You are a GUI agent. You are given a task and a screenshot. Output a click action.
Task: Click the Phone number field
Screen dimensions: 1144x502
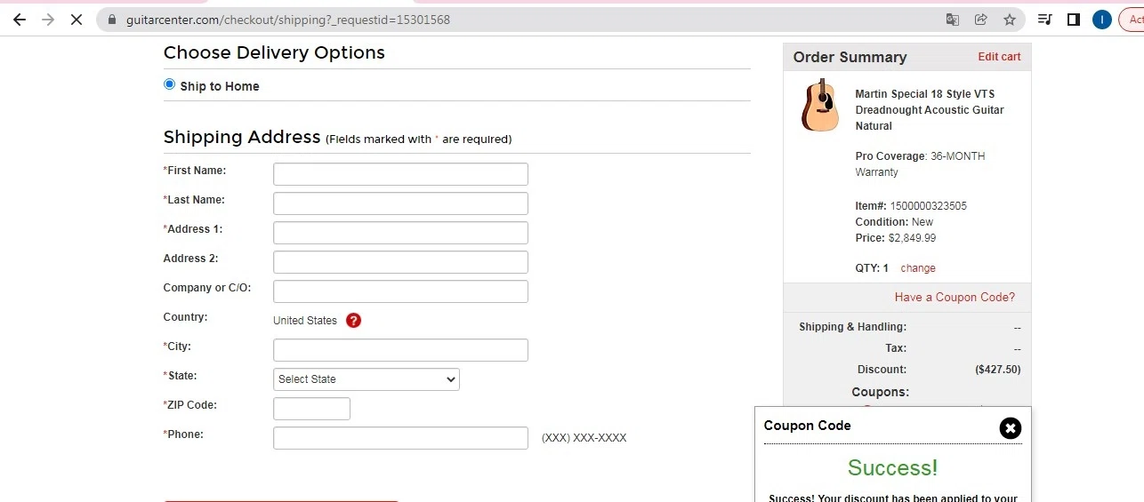click(400, 438)
